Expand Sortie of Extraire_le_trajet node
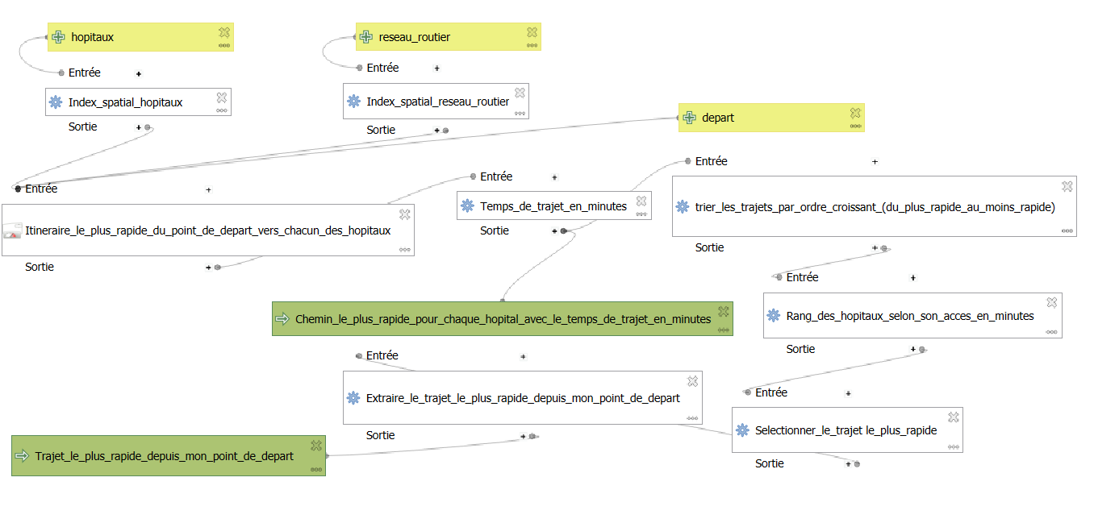Viewport: 1094px width, 523px height. 523,436
